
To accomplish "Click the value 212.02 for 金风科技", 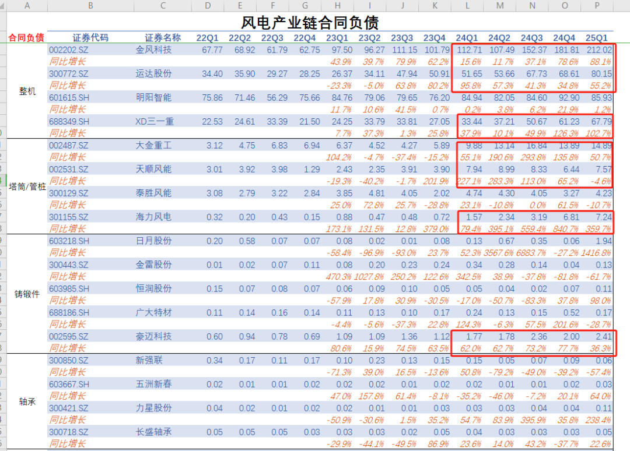I will (x=599, y=50).
